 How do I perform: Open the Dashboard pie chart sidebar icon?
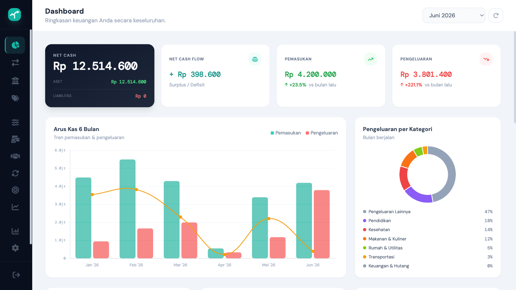click(x=15, y=45)
